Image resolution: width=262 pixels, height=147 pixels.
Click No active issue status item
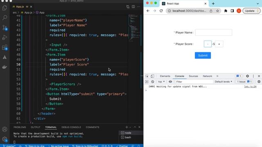click(x=58, y=146)
